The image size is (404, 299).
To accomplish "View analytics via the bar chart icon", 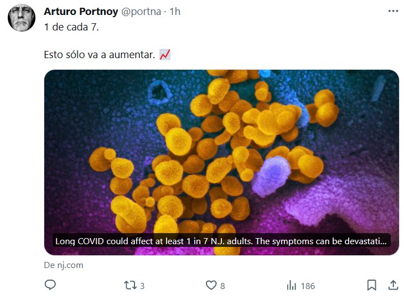I will [x=291, y=286].
